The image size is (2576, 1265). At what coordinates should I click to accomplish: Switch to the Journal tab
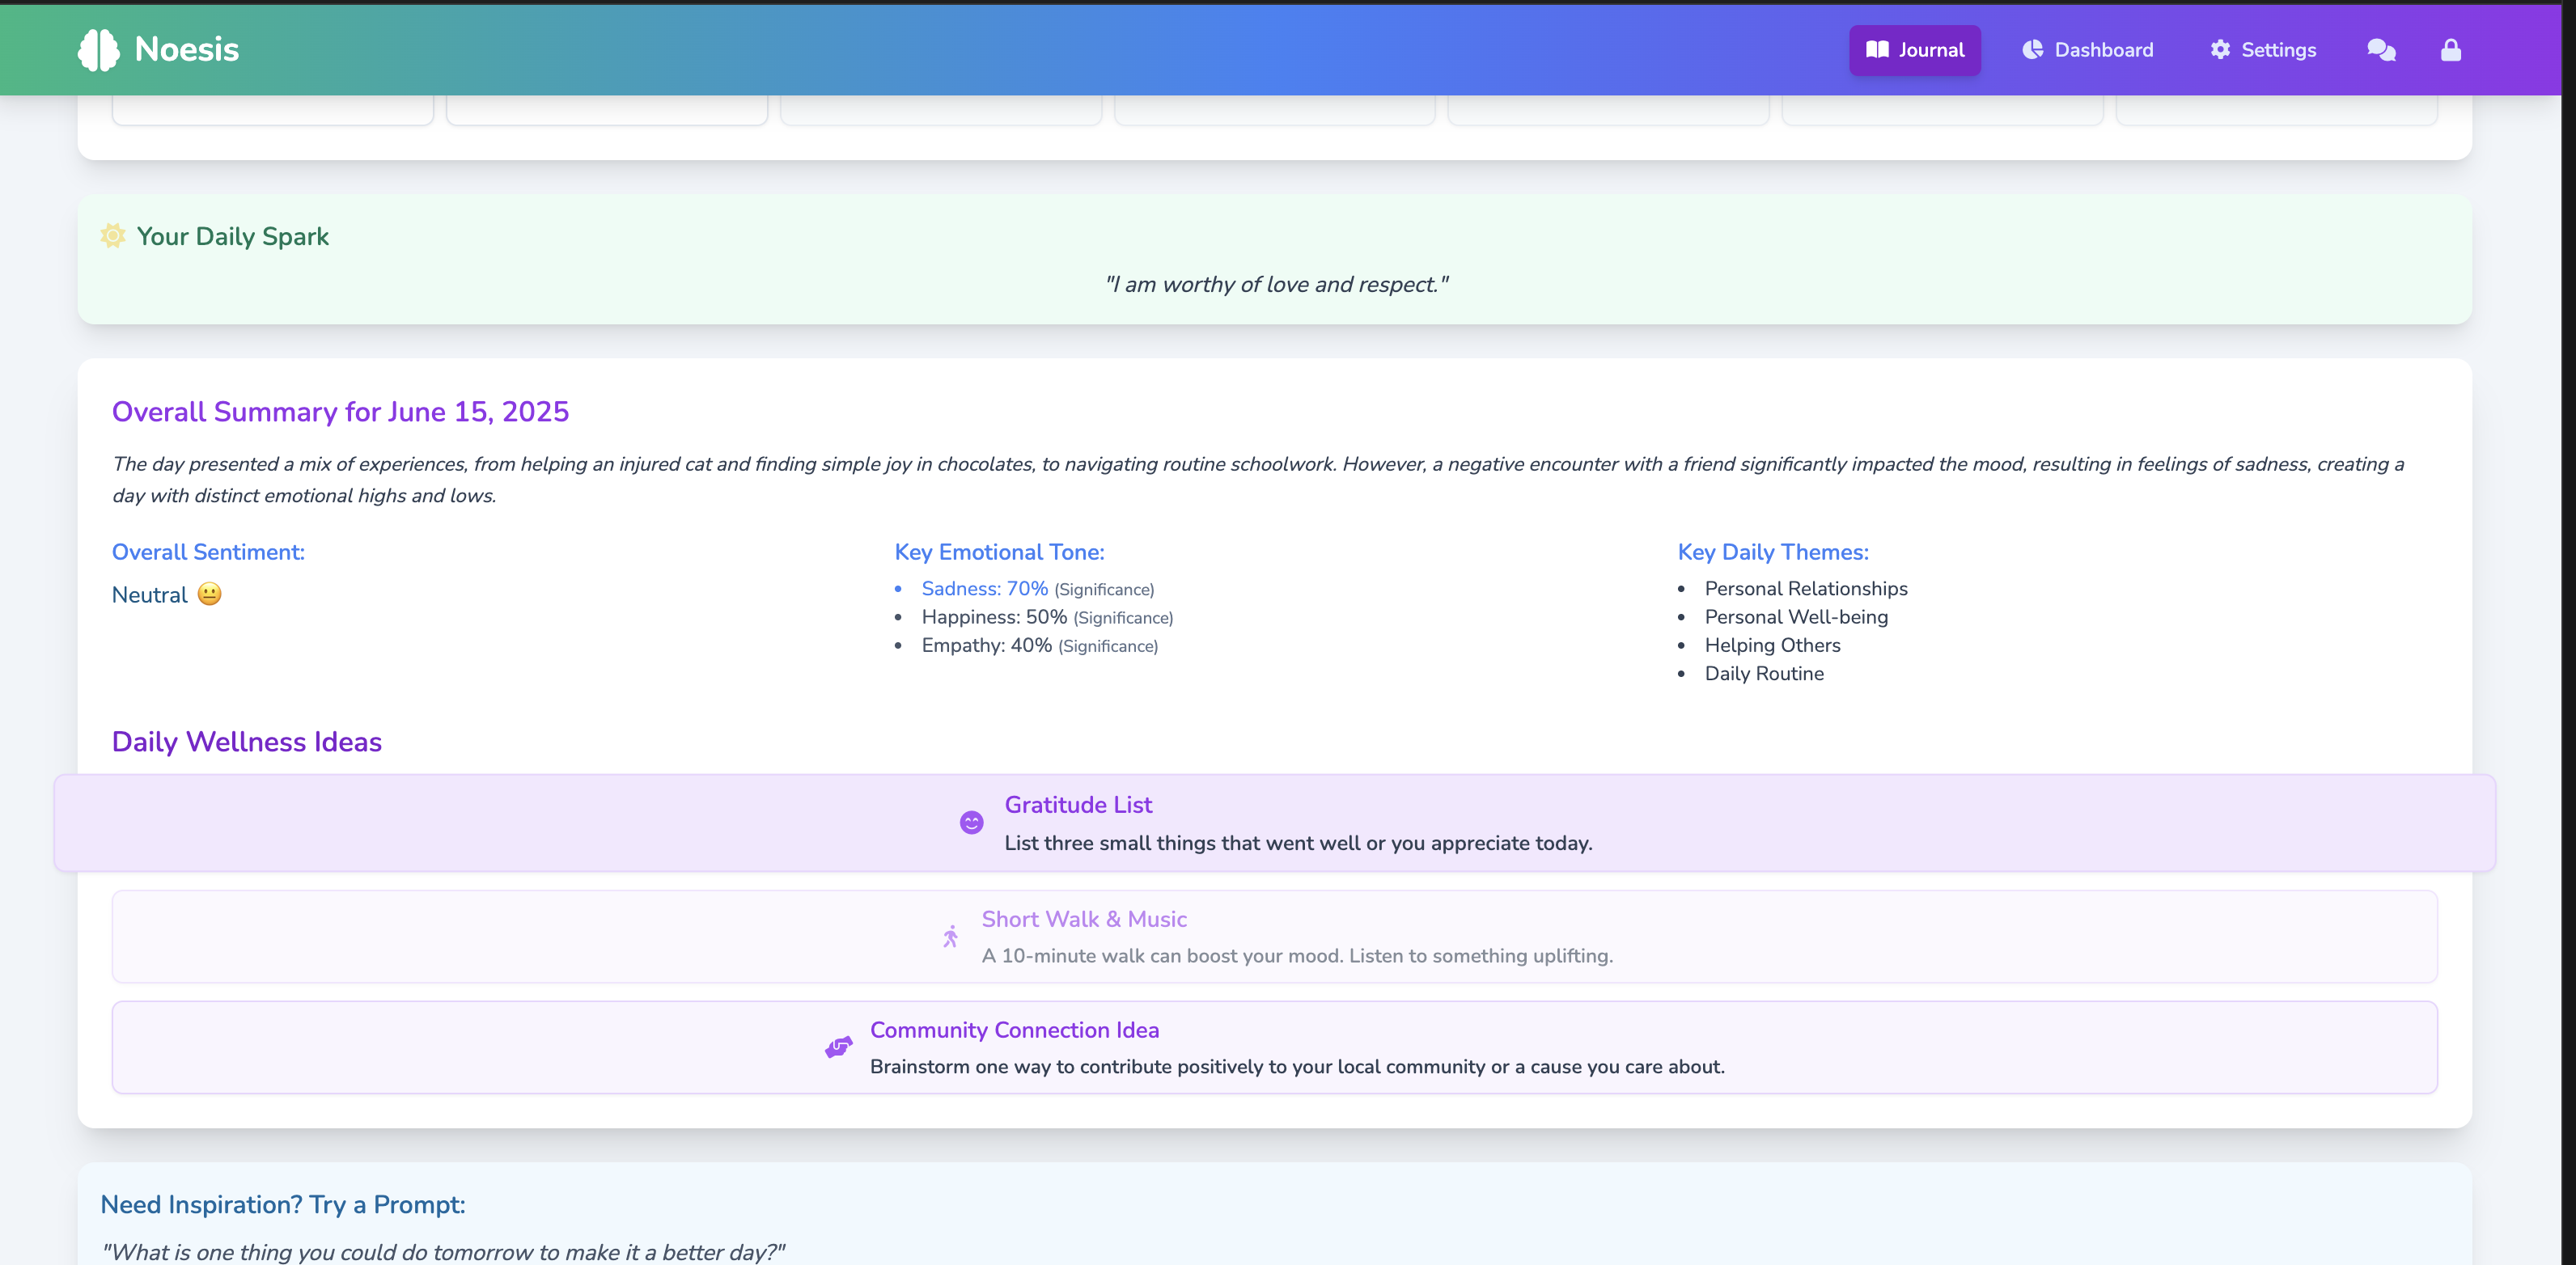[x=1914, y=49]
